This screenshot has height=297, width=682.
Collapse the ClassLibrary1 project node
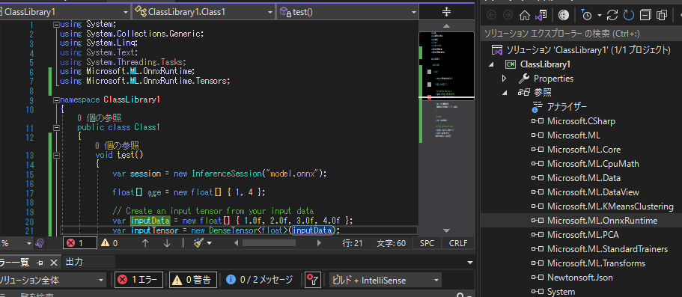pyautogui.click(x=492, y=64)
